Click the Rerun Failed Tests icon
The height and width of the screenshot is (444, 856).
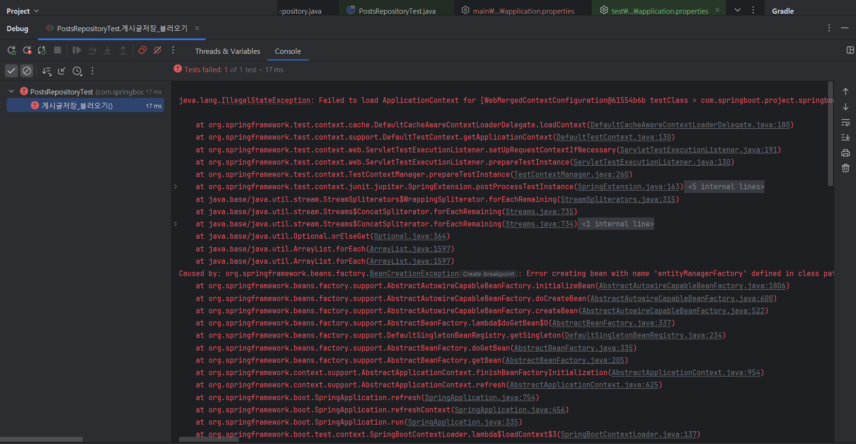tap(27, 50)
